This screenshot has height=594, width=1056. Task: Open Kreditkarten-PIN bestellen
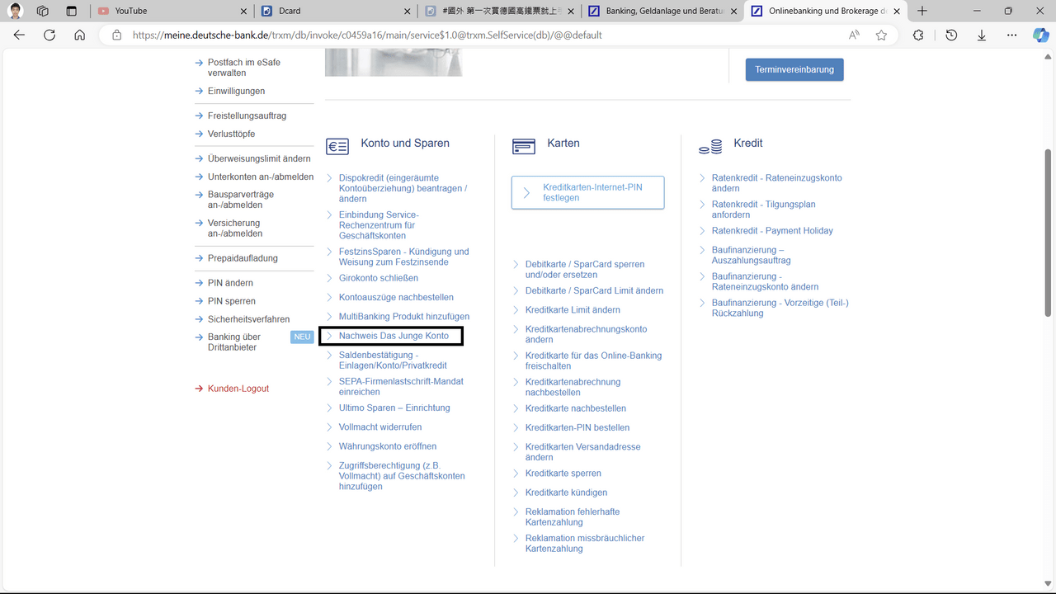pyautogui.click(x=577, y=427)
